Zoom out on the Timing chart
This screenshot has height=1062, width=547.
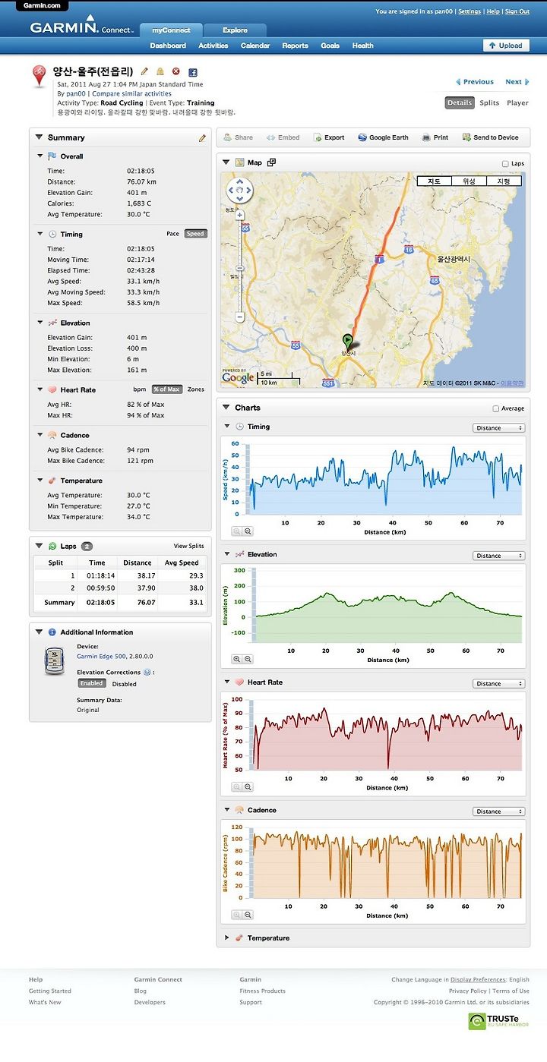248,532
